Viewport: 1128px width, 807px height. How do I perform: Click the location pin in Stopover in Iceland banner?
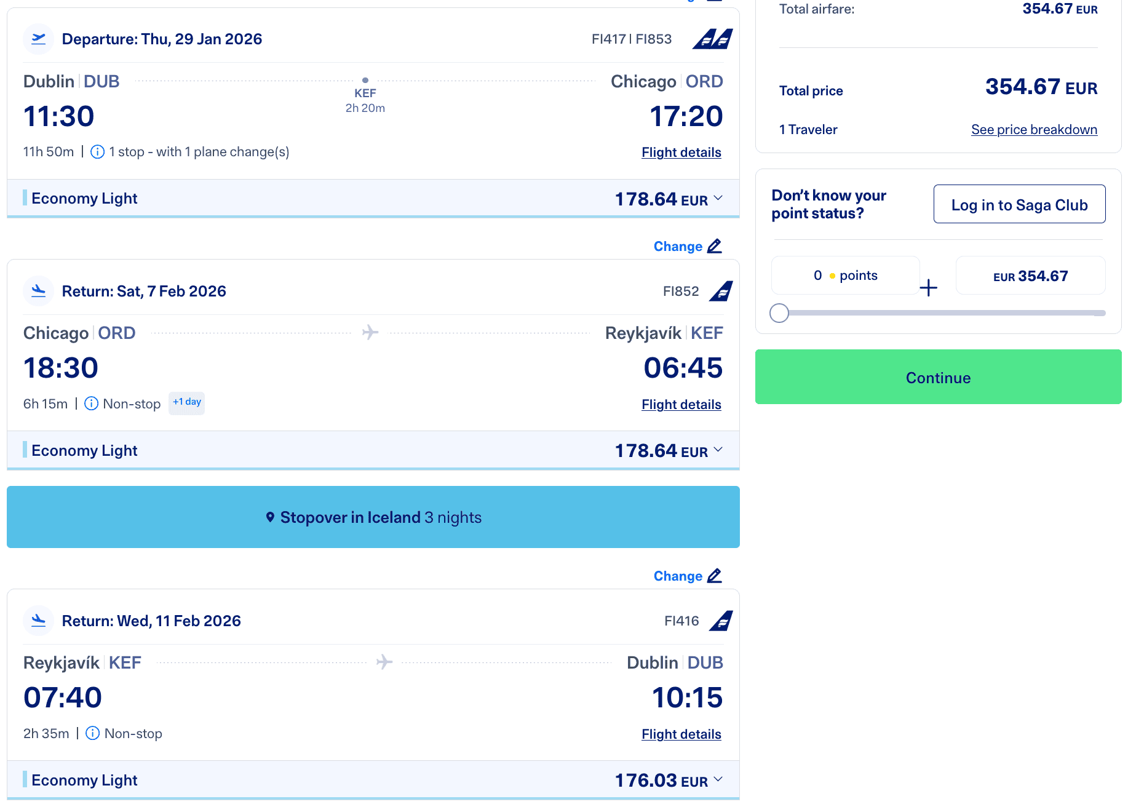[270, 517]
